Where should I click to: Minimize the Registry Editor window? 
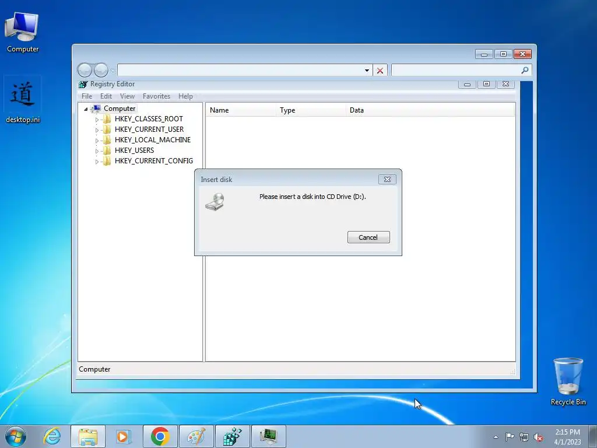coord(467,84)
